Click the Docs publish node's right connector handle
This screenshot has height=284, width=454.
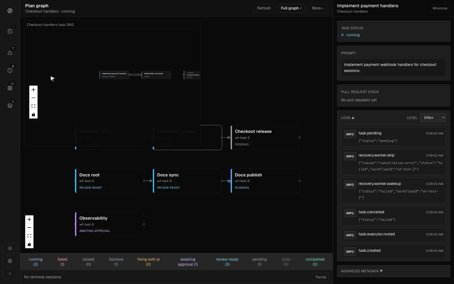(x=300, y=181)
